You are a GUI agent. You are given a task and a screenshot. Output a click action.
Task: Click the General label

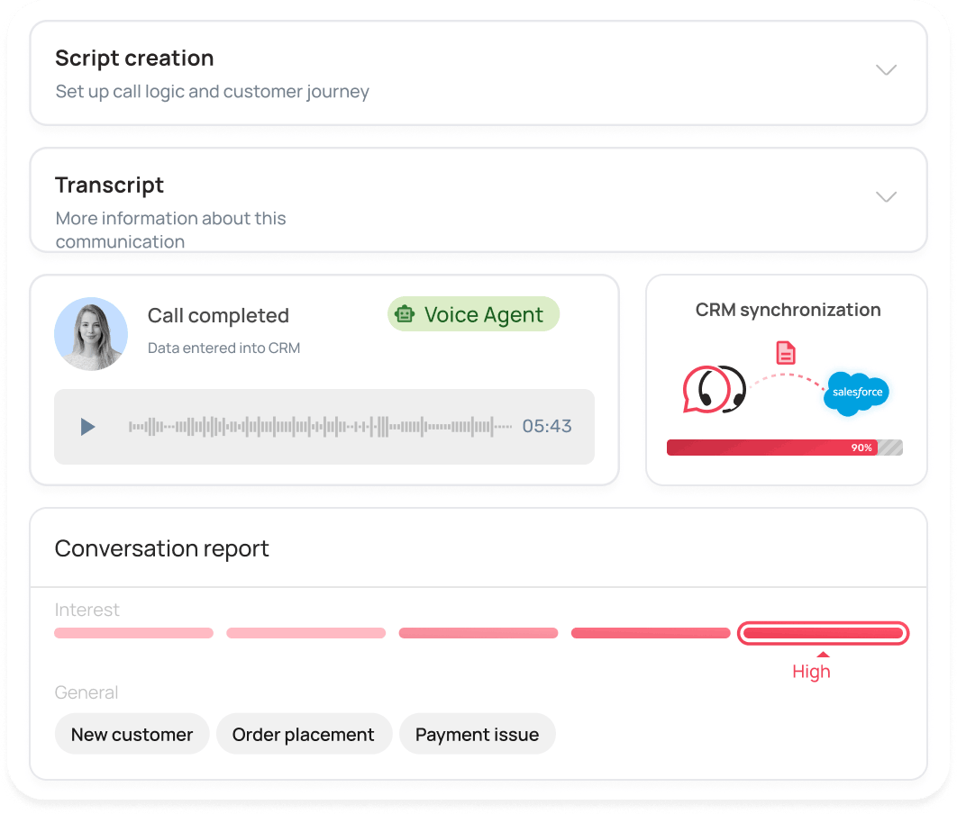click(86, 692)
